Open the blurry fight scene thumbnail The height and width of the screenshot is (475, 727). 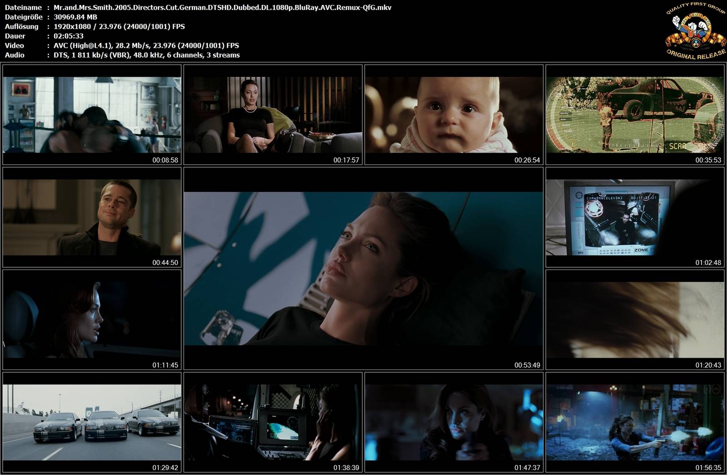[92, 115]
